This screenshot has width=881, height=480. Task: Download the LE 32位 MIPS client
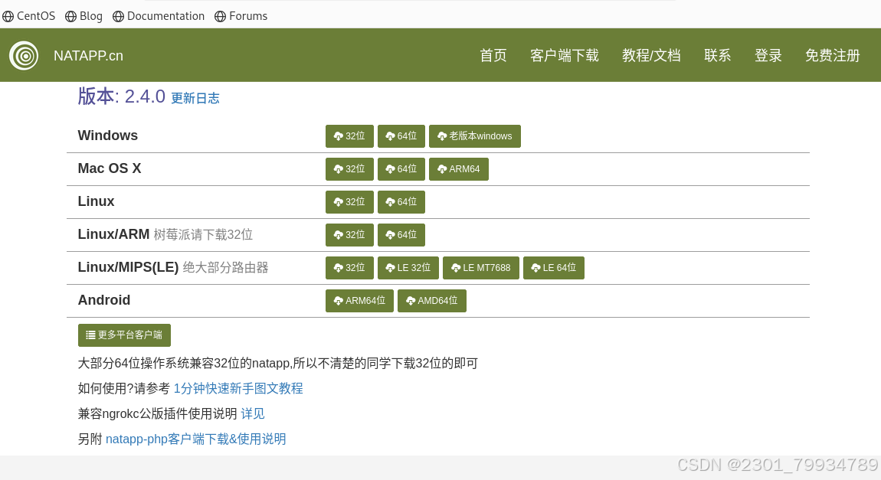point(408,268)
